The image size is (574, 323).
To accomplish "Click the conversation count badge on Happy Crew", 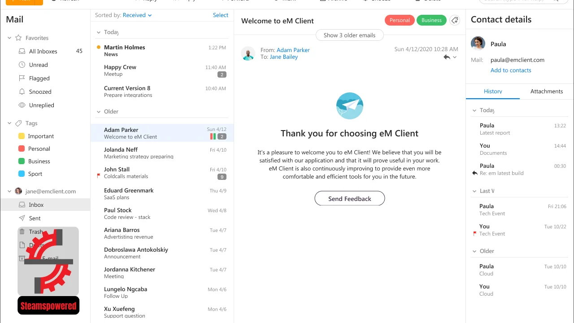I will (x=222, y=74).
